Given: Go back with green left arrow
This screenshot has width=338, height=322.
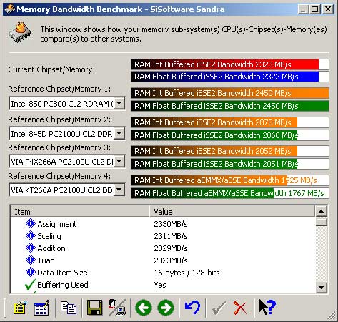Looking at the screenshot, I should (x=144, y=308).
